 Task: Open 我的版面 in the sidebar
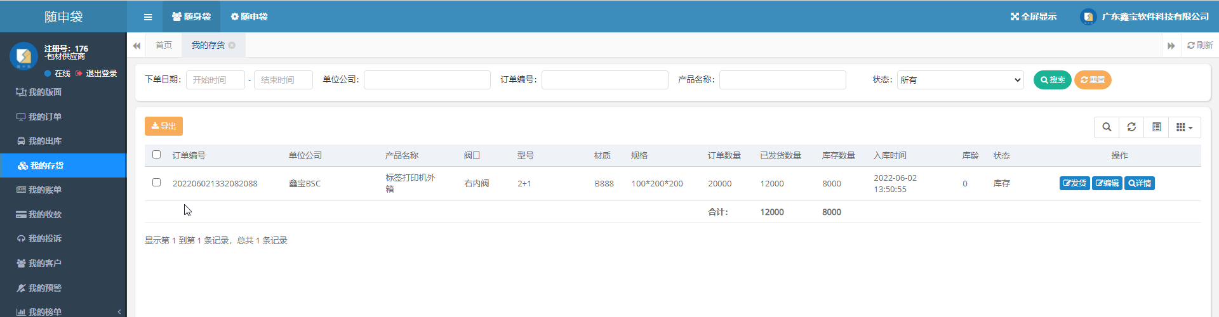[x=63, y=92]
